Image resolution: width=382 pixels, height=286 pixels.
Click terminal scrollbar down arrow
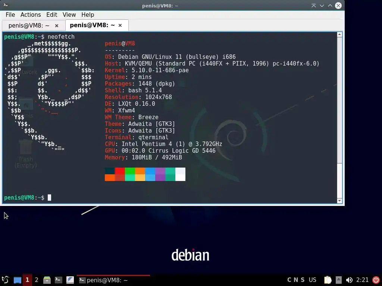(339, 201)
